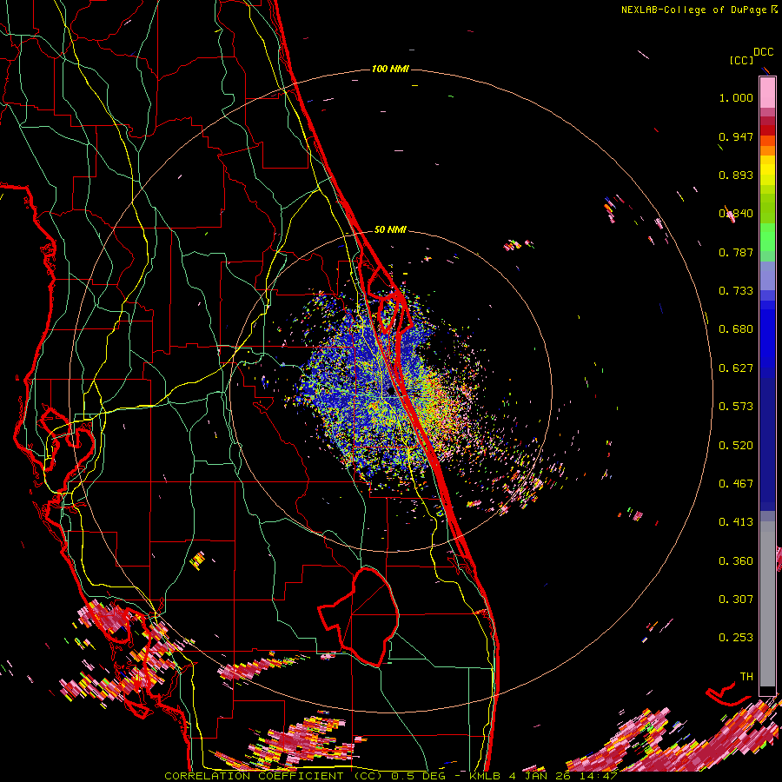Click the 50 NMI range ring label
This screenshot has height=782, width=782.
point(390,229)
